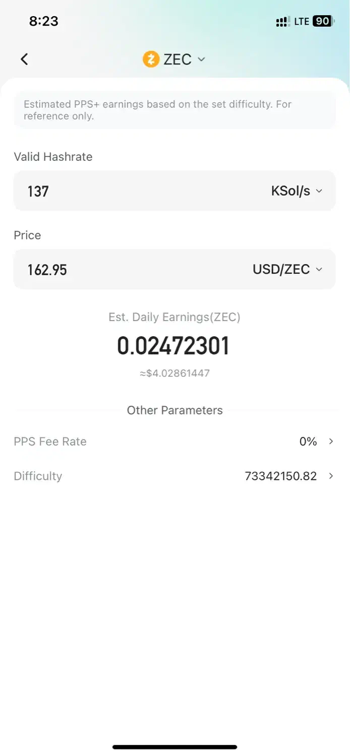Image resolution: width=350 pixels, height=756 pixels.
Task: Tap the estimated daily earnings 0.02472301
Action: [x=173, y=346]
